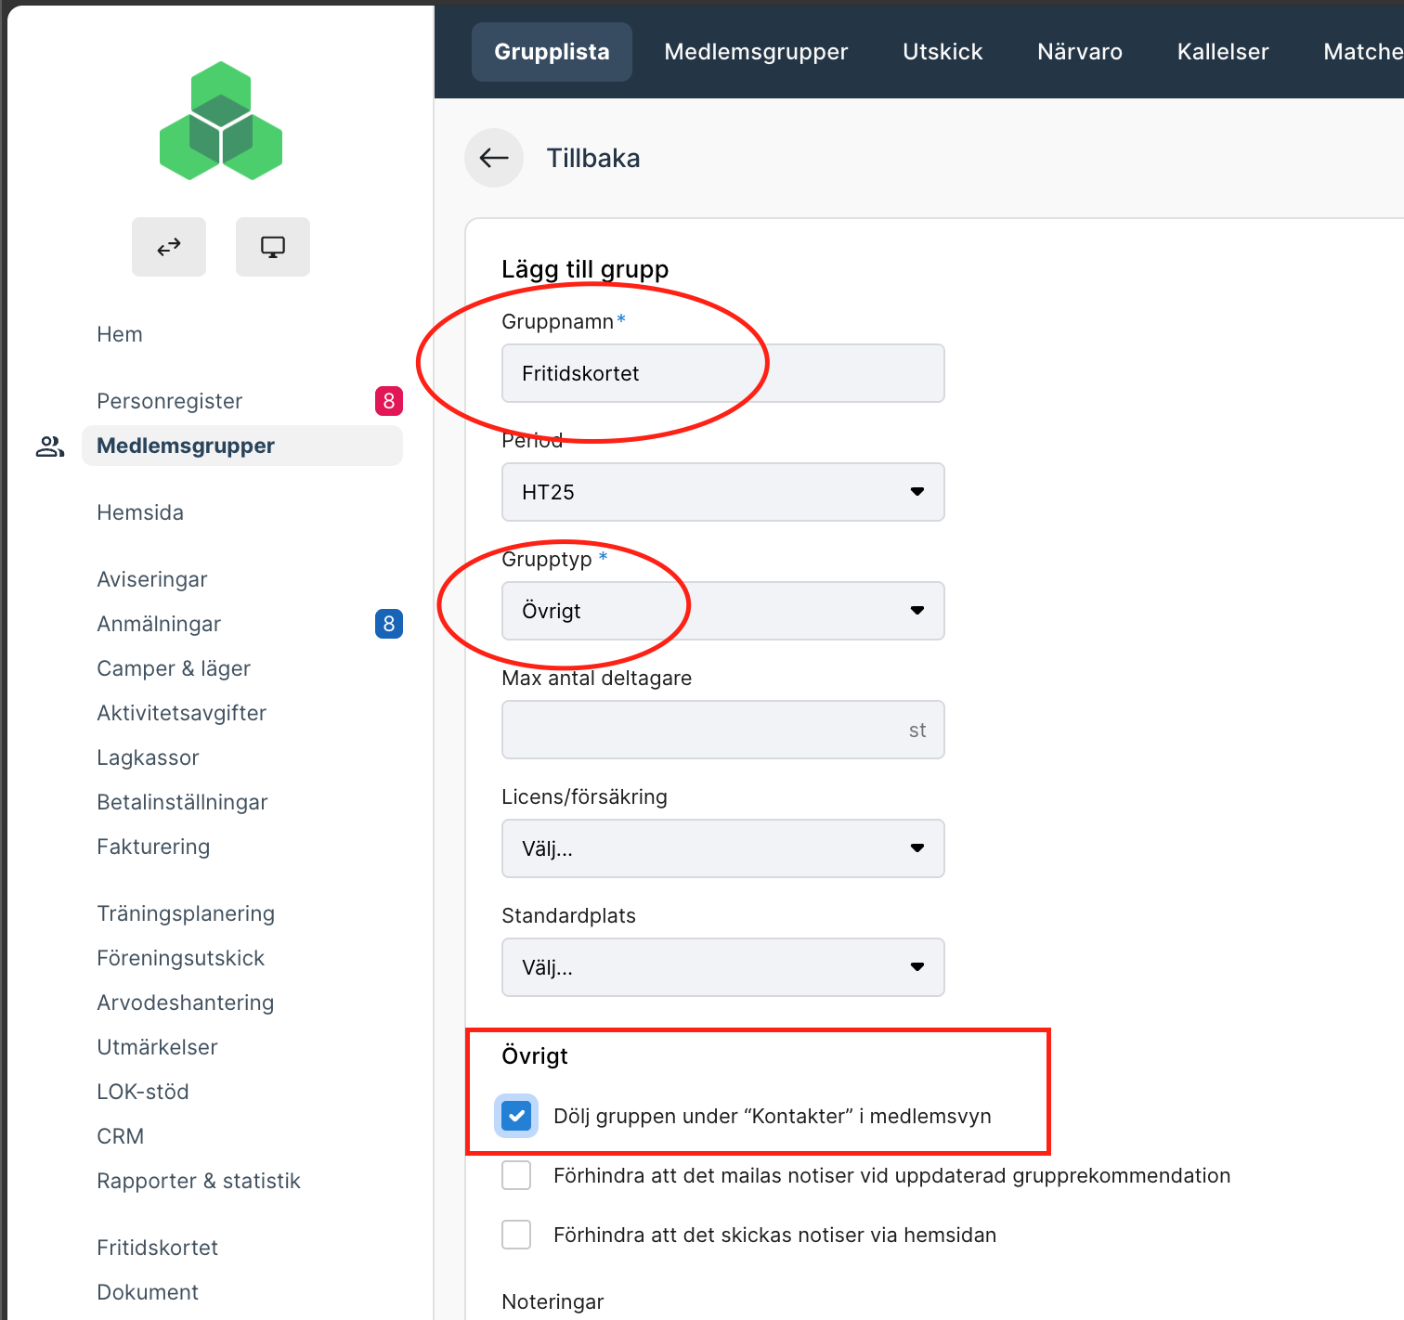Click the blue 8 badge on Anmälningar

(389, 624)
